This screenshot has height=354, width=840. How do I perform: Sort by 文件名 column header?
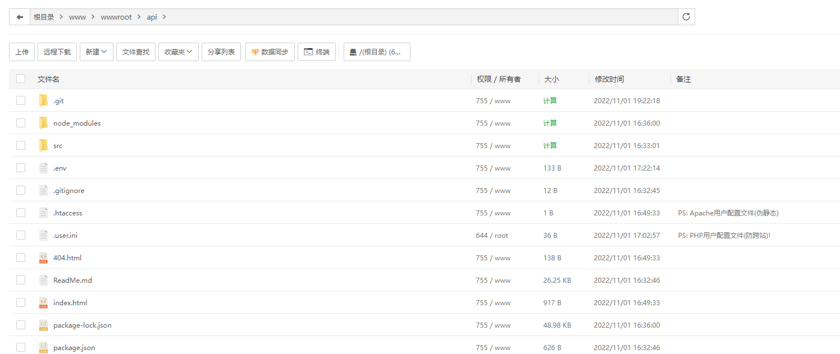click(48, 79)
